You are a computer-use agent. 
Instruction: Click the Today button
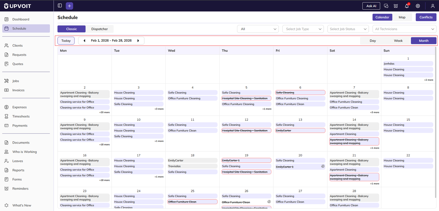click(x=66, y=41)
